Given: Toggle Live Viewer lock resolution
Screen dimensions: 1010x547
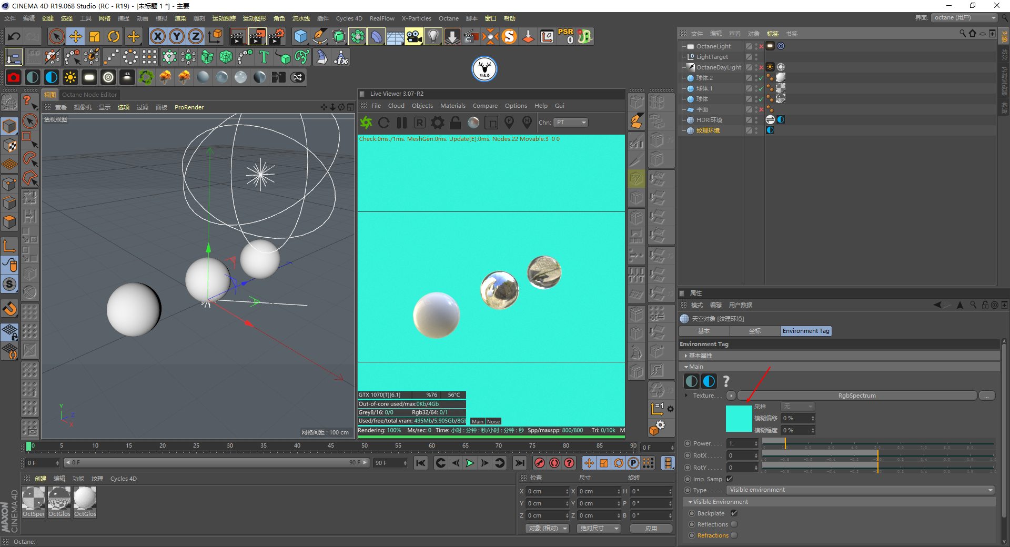Looking at the screenshot, I should pos(456,123).
